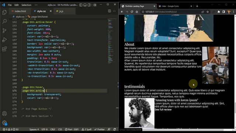This screenshot has height=133, width=236.
Task: Open Accounts menu in activity bar
Action: pos(4,113)
